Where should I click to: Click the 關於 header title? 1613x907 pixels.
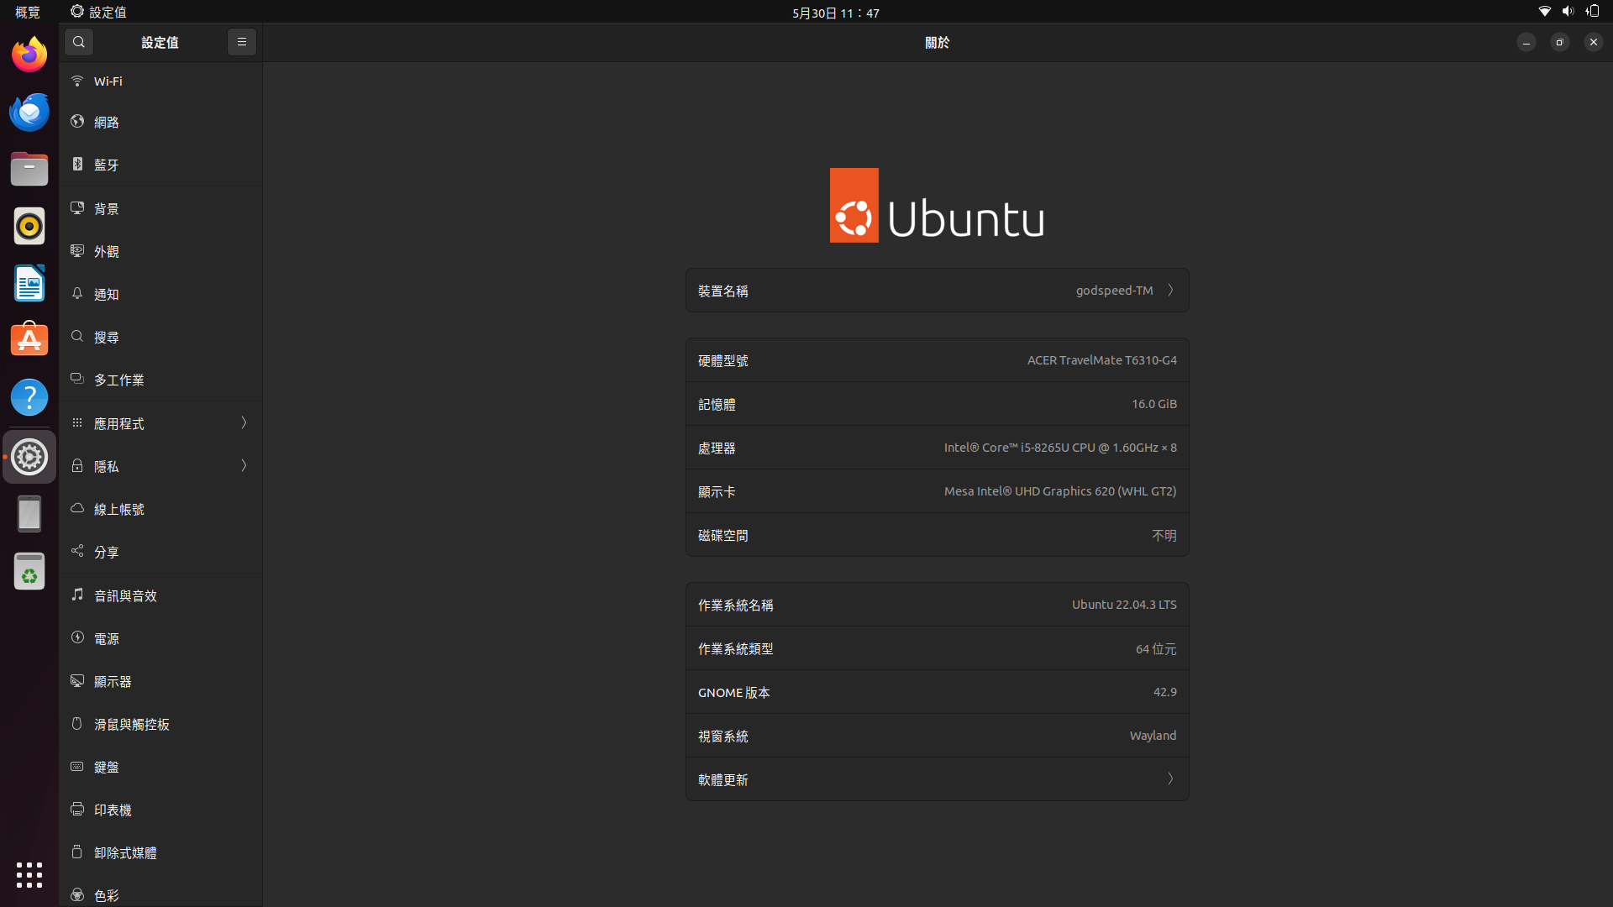[937, 42]
